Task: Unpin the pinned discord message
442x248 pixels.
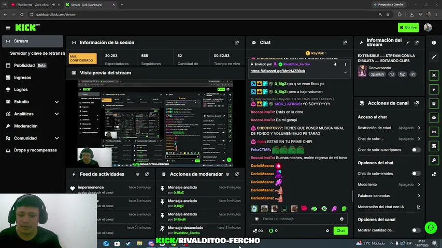Action: click(x=335, y=65)
